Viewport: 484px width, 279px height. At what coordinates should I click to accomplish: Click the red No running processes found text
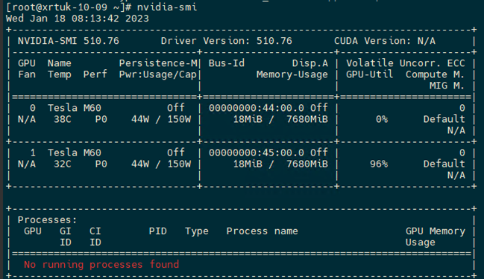point(101,265)
